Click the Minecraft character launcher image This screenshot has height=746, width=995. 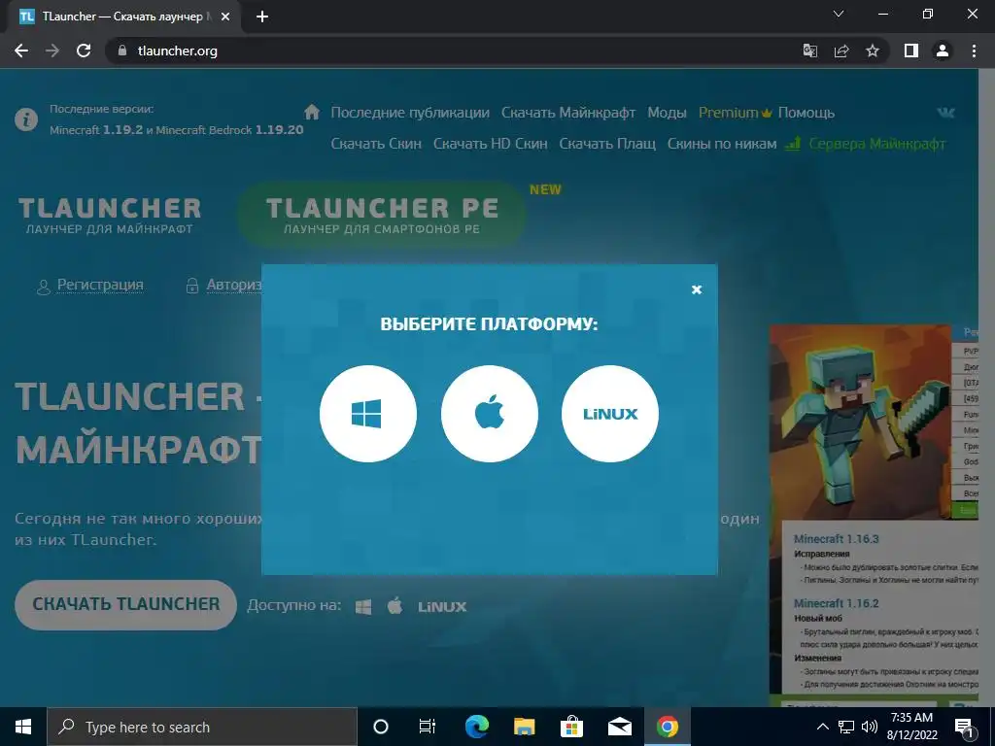(860, 422)
